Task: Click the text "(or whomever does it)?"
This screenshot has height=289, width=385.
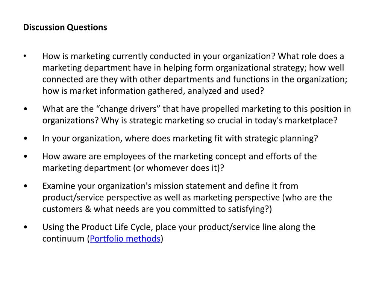Action: coord(179,168)
